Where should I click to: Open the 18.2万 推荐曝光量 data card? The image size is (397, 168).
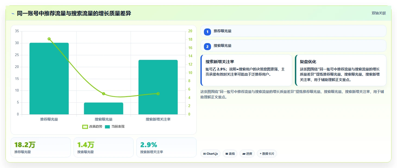coord(41,147)
